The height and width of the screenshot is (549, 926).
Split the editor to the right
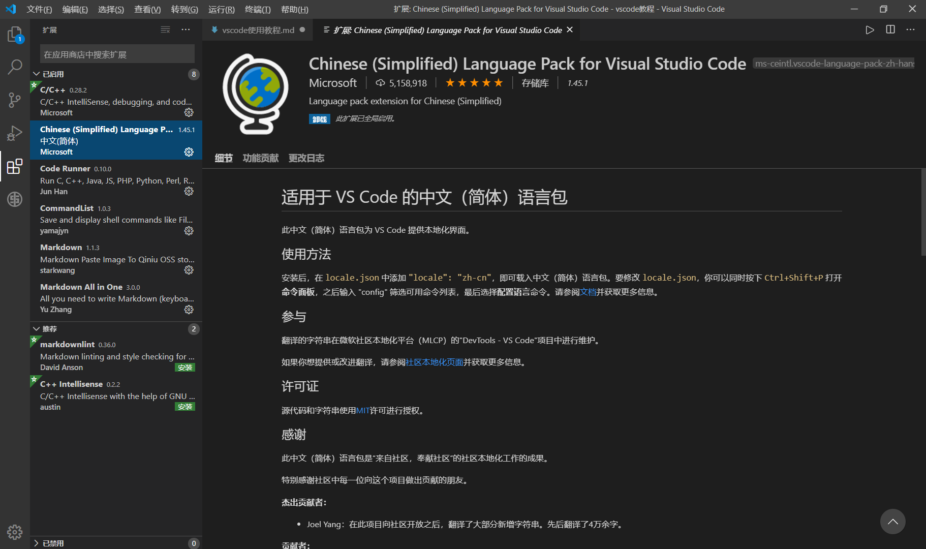pyautogui.click(x=890, y=30)
